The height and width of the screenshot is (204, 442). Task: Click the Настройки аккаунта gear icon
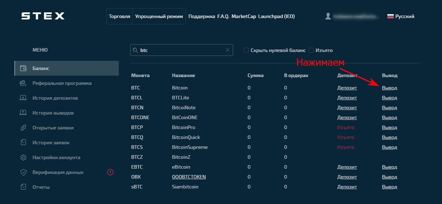click(23, 157)
